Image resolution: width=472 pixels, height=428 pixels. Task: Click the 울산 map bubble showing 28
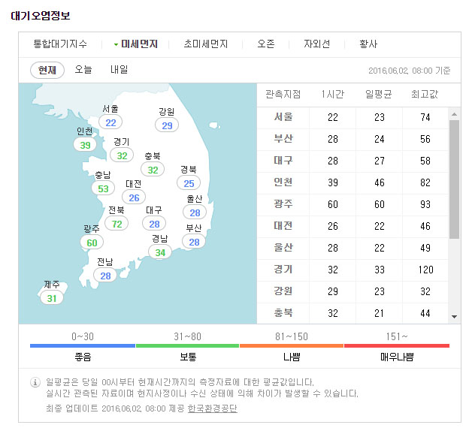pyautogui.click(x=195, y=212)
